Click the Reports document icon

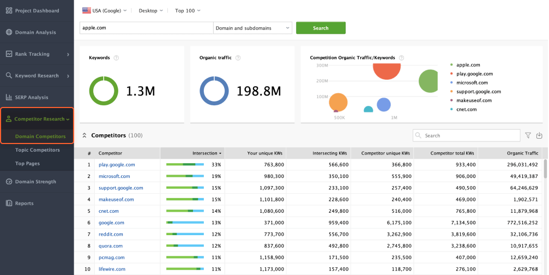tap(9, 203)
